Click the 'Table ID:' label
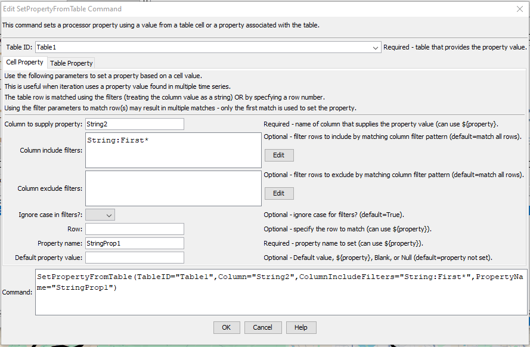Viewport: 530px width, 347px height. point(19,47)
